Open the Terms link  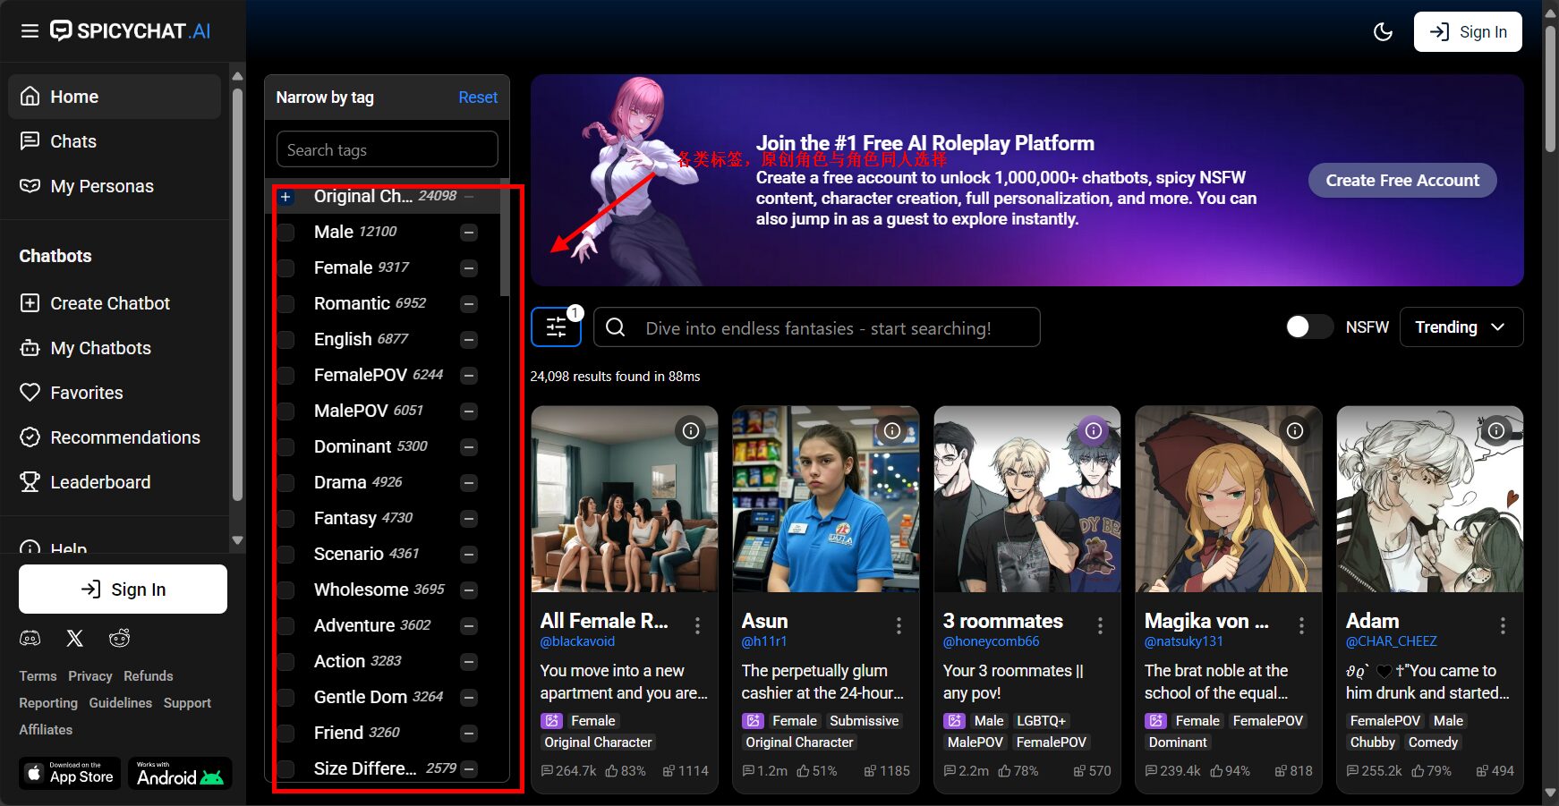coord(38,676)
